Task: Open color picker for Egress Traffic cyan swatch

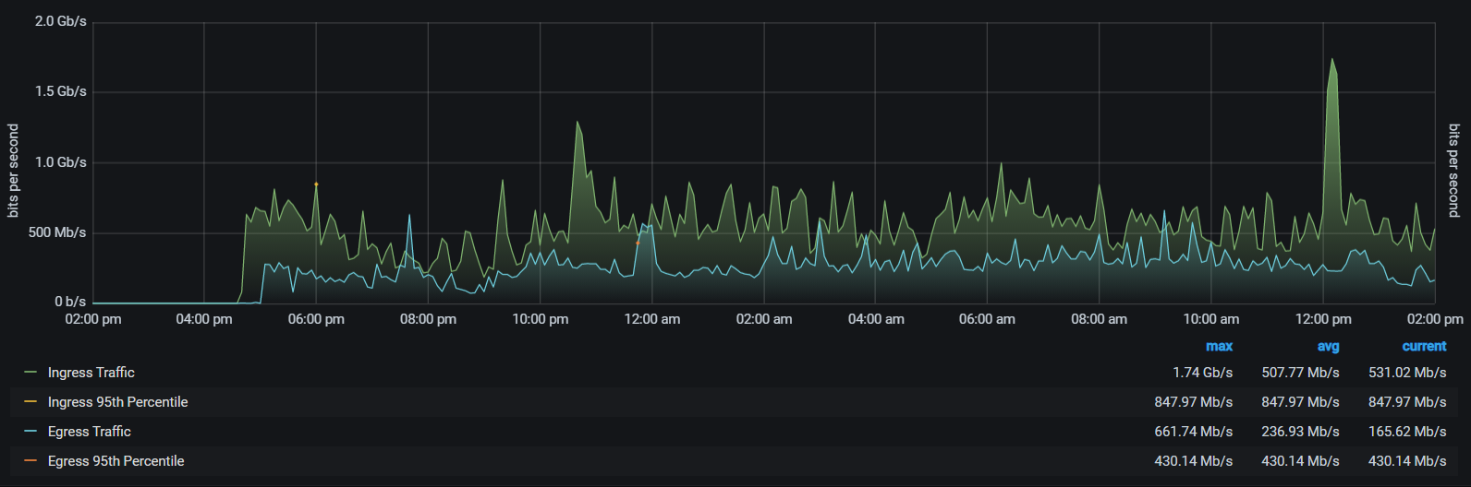Action: 30,432
